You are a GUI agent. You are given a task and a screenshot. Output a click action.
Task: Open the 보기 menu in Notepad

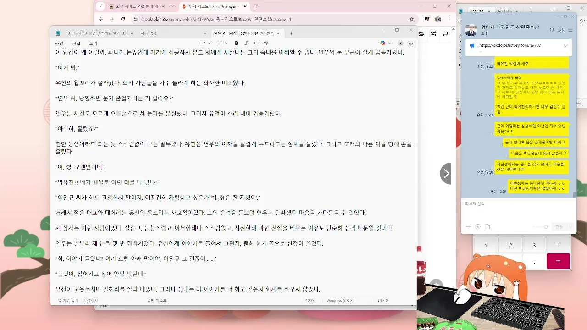93,43
